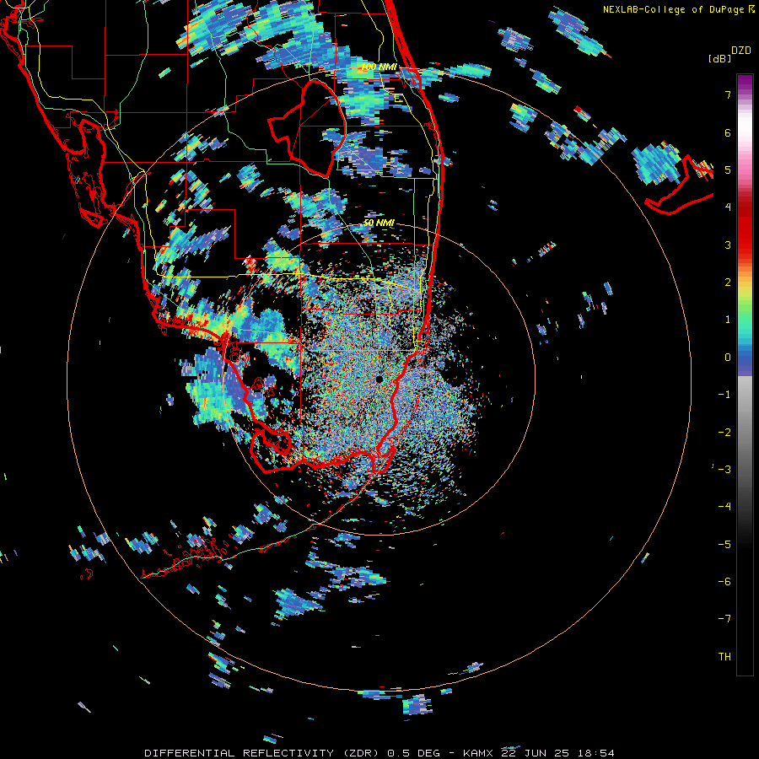Click the -5 value on the scale
Image resolution: width=759 pixels, height=759 pixels.
[724, 545]
